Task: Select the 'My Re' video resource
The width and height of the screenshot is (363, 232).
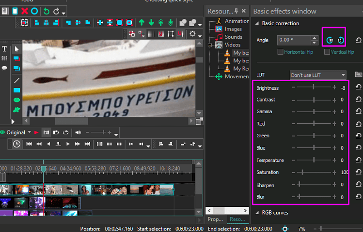Action: [241, 69]
